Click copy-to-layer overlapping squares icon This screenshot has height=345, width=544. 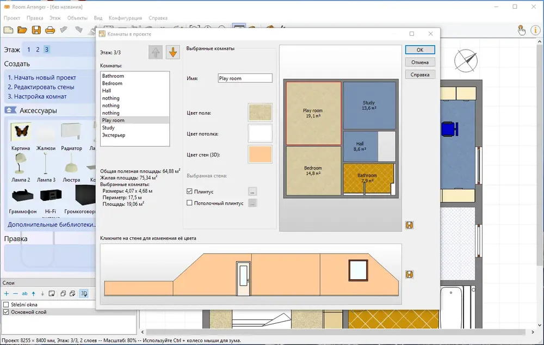[63, 294]
